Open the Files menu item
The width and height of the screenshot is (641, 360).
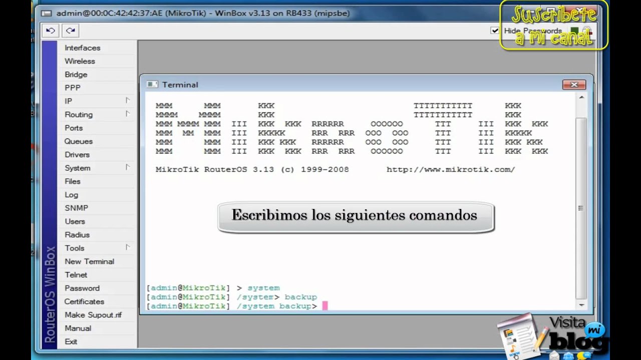point(72,181)
